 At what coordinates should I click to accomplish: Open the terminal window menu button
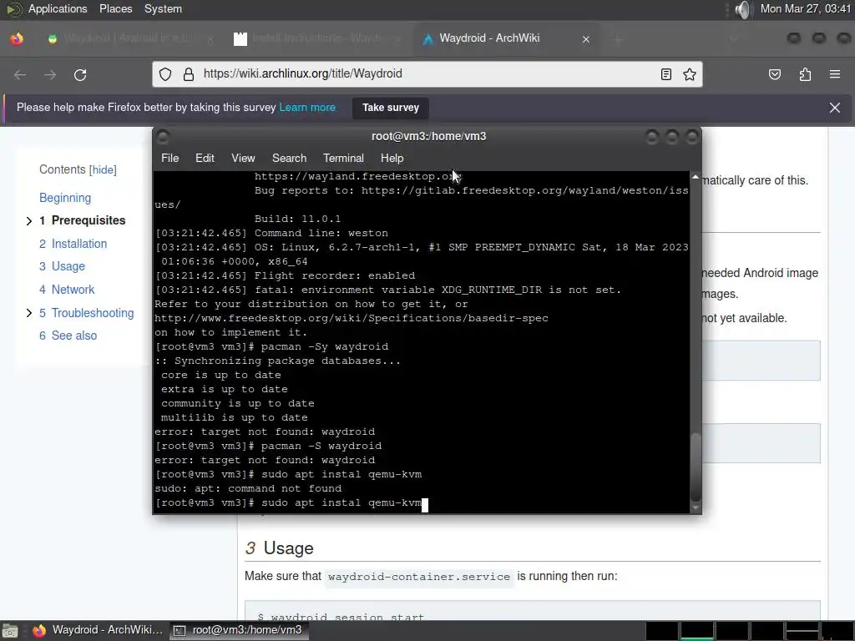coord(163,136)
